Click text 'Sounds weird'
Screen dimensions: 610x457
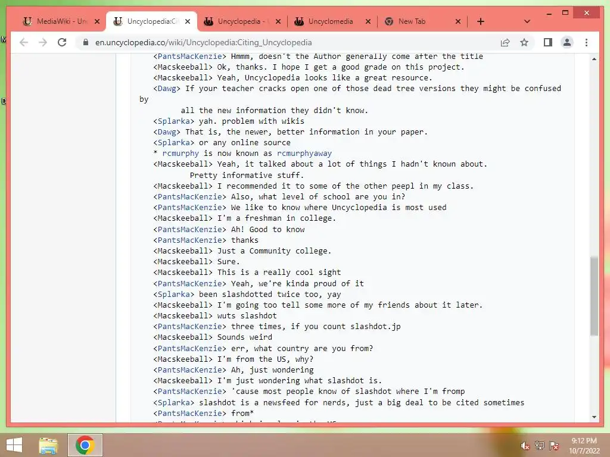point(244,337)
